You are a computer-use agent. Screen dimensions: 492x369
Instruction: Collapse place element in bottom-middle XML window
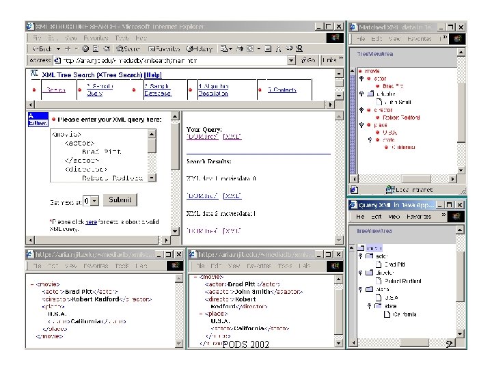click(x=201, y=314)
